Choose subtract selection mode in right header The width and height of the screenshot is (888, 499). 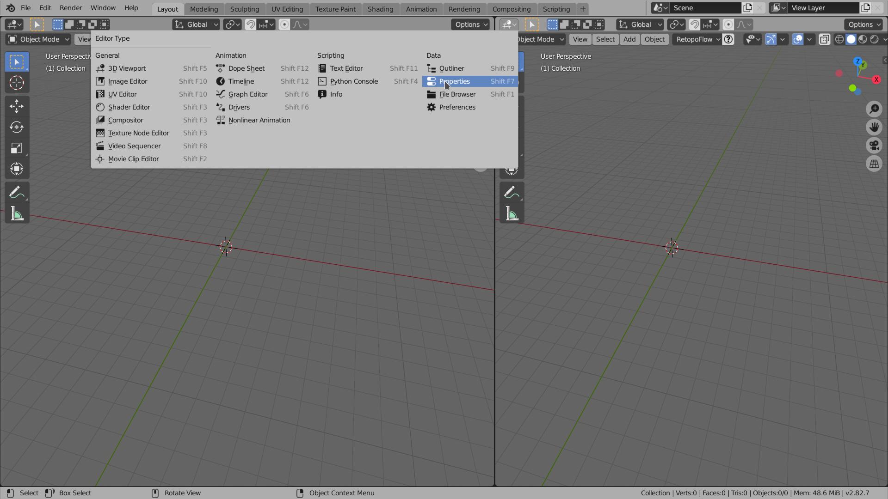pos(576,24)
